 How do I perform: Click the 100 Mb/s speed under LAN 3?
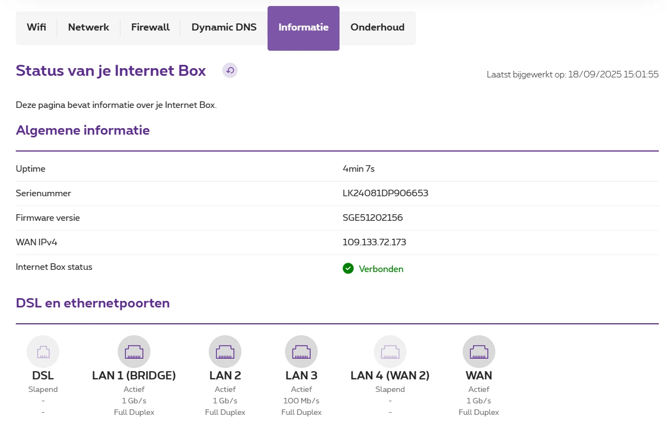tap(301, 401)
